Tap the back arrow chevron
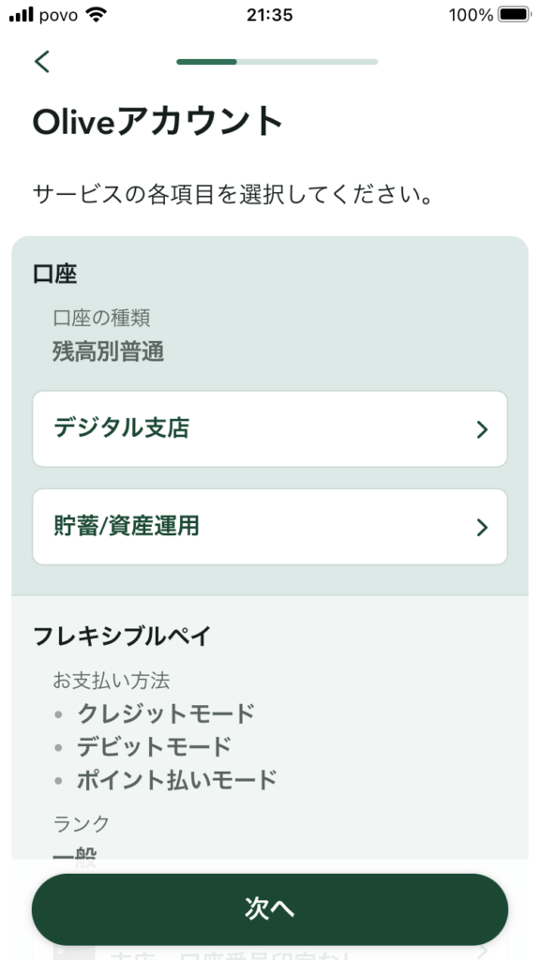540x960 pixels. coord(42,61)
